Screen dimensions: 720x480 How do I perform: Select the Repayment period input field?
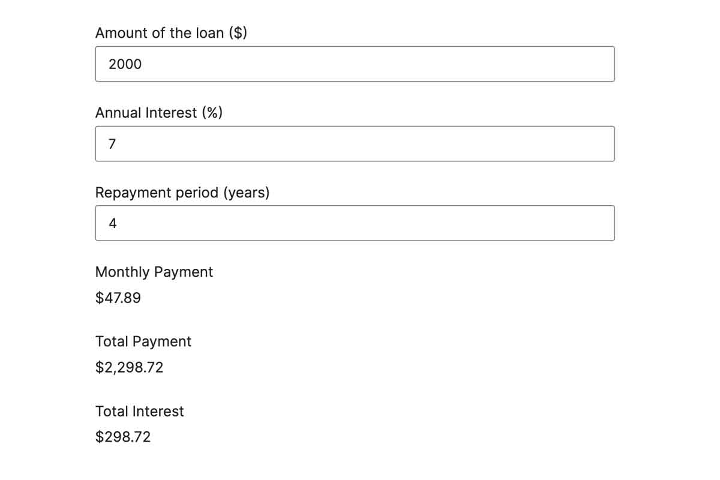355,223
